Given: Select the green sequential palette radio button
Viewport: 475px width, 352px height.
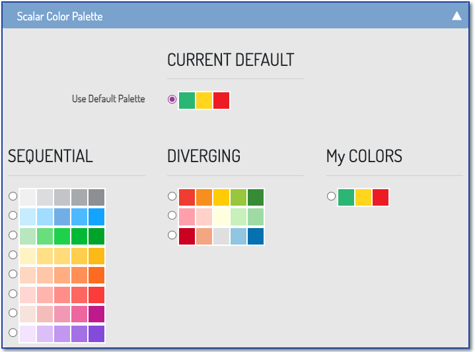Looking at the screenshot, I should click(x=13, y=235).
